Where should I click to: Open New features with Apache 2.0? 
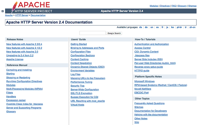point(22,52)
